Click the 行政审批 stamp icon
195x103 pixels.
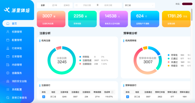click(x=8, y=48)
